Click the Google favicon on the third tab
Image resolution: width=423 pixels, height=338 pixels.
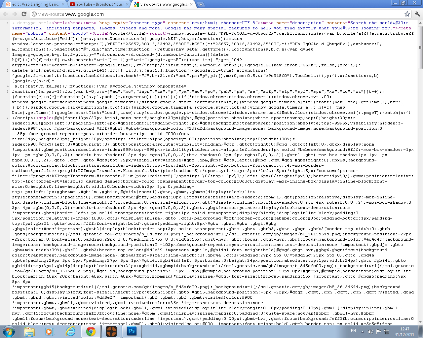pyautogui.click(x=136, y=4)
